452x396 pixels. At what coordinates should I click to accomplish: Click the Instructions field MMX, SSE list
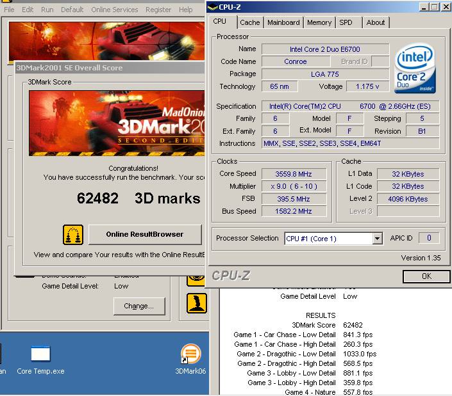pyautogui.click(x=350, y=143)
